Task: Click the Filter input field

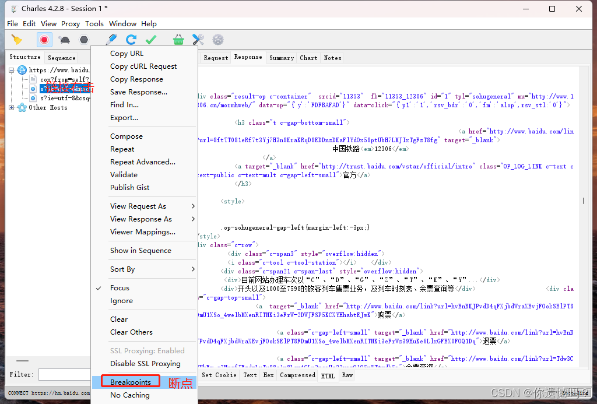Action: click(64, 375)
